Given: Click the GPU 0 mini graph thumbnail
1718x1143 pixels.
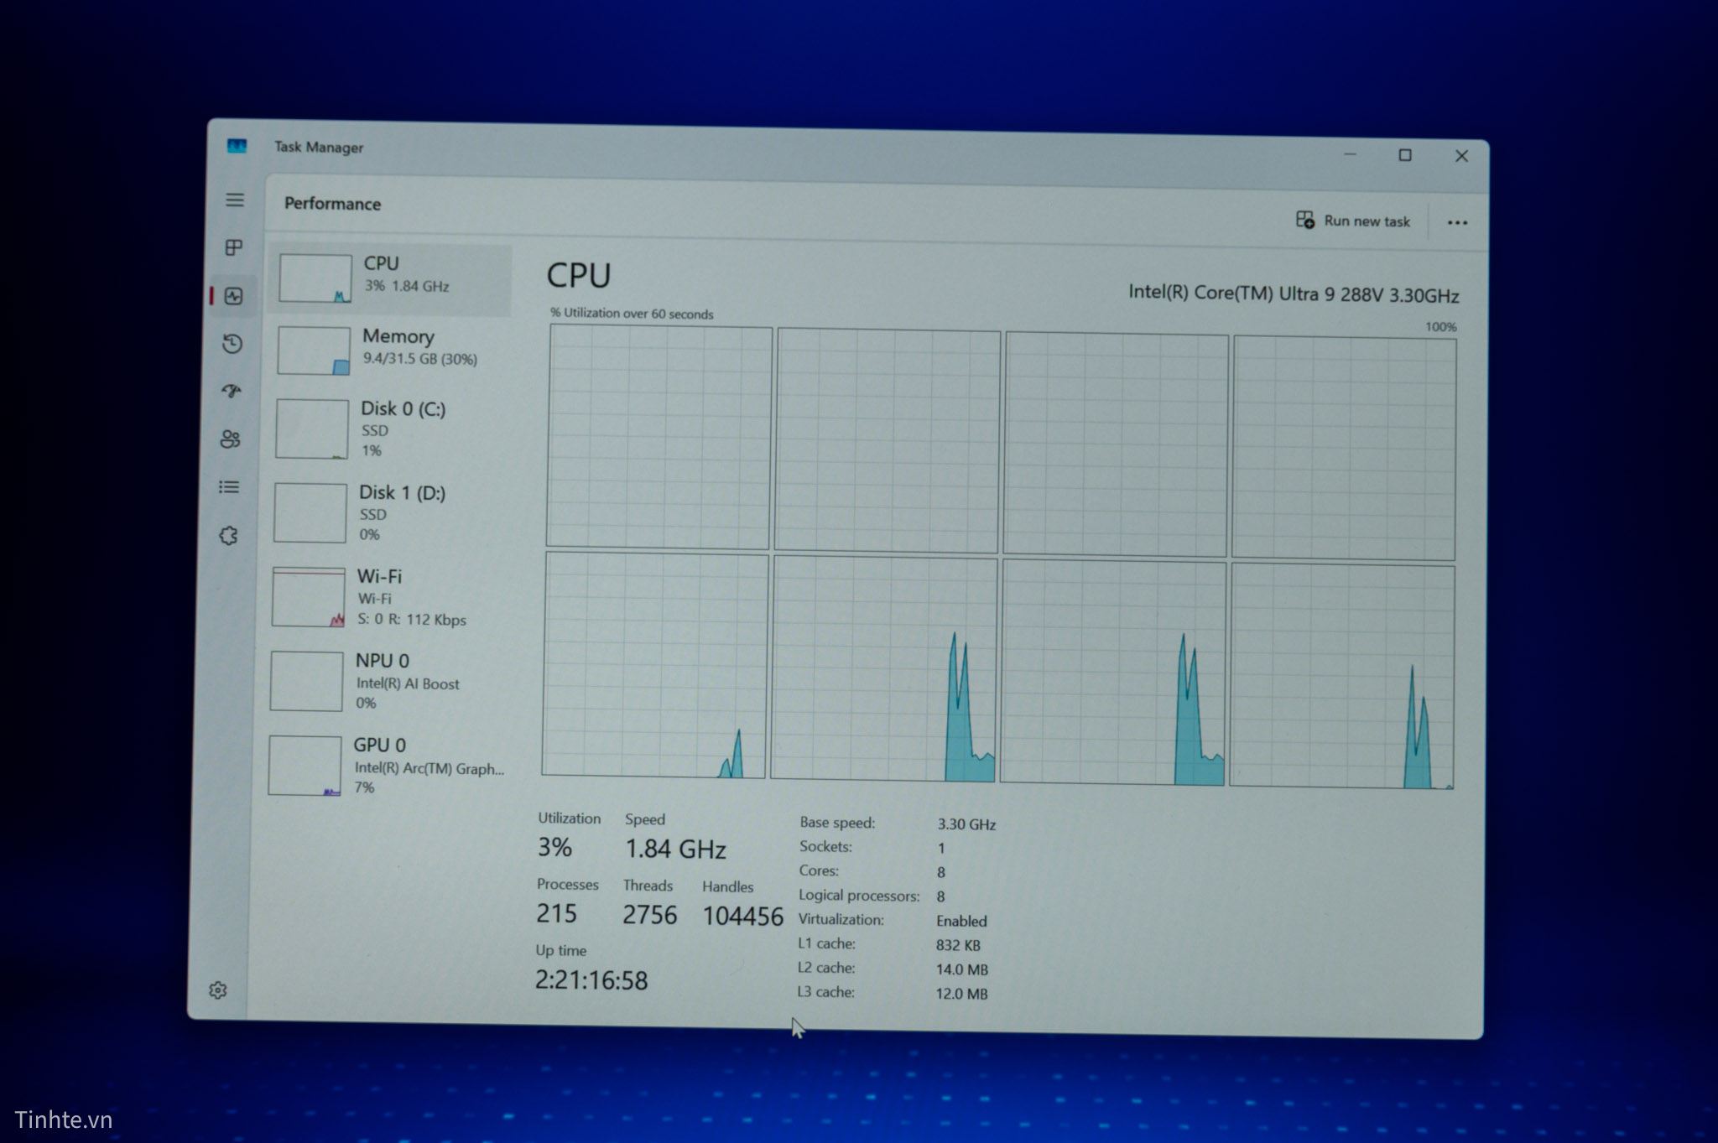Looking at the screenshot, I should 305,765.
